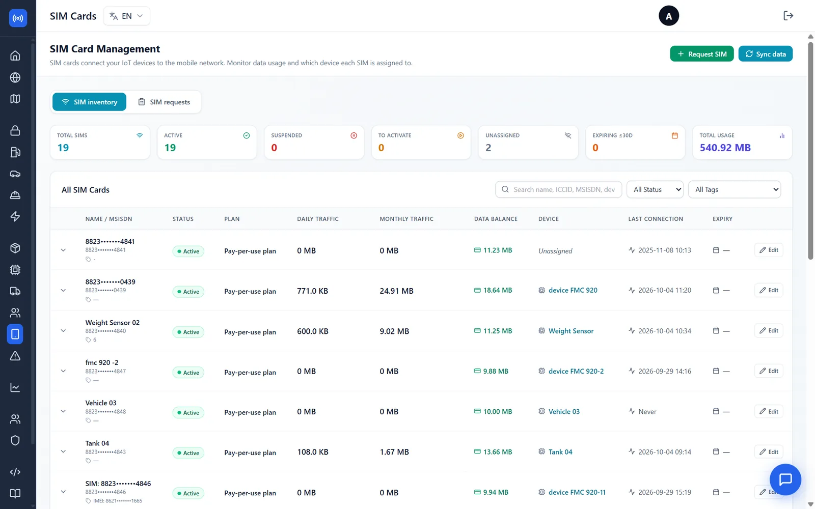
Task: Open the Home icon in sidebar
Action: click(x=15, y=55)
